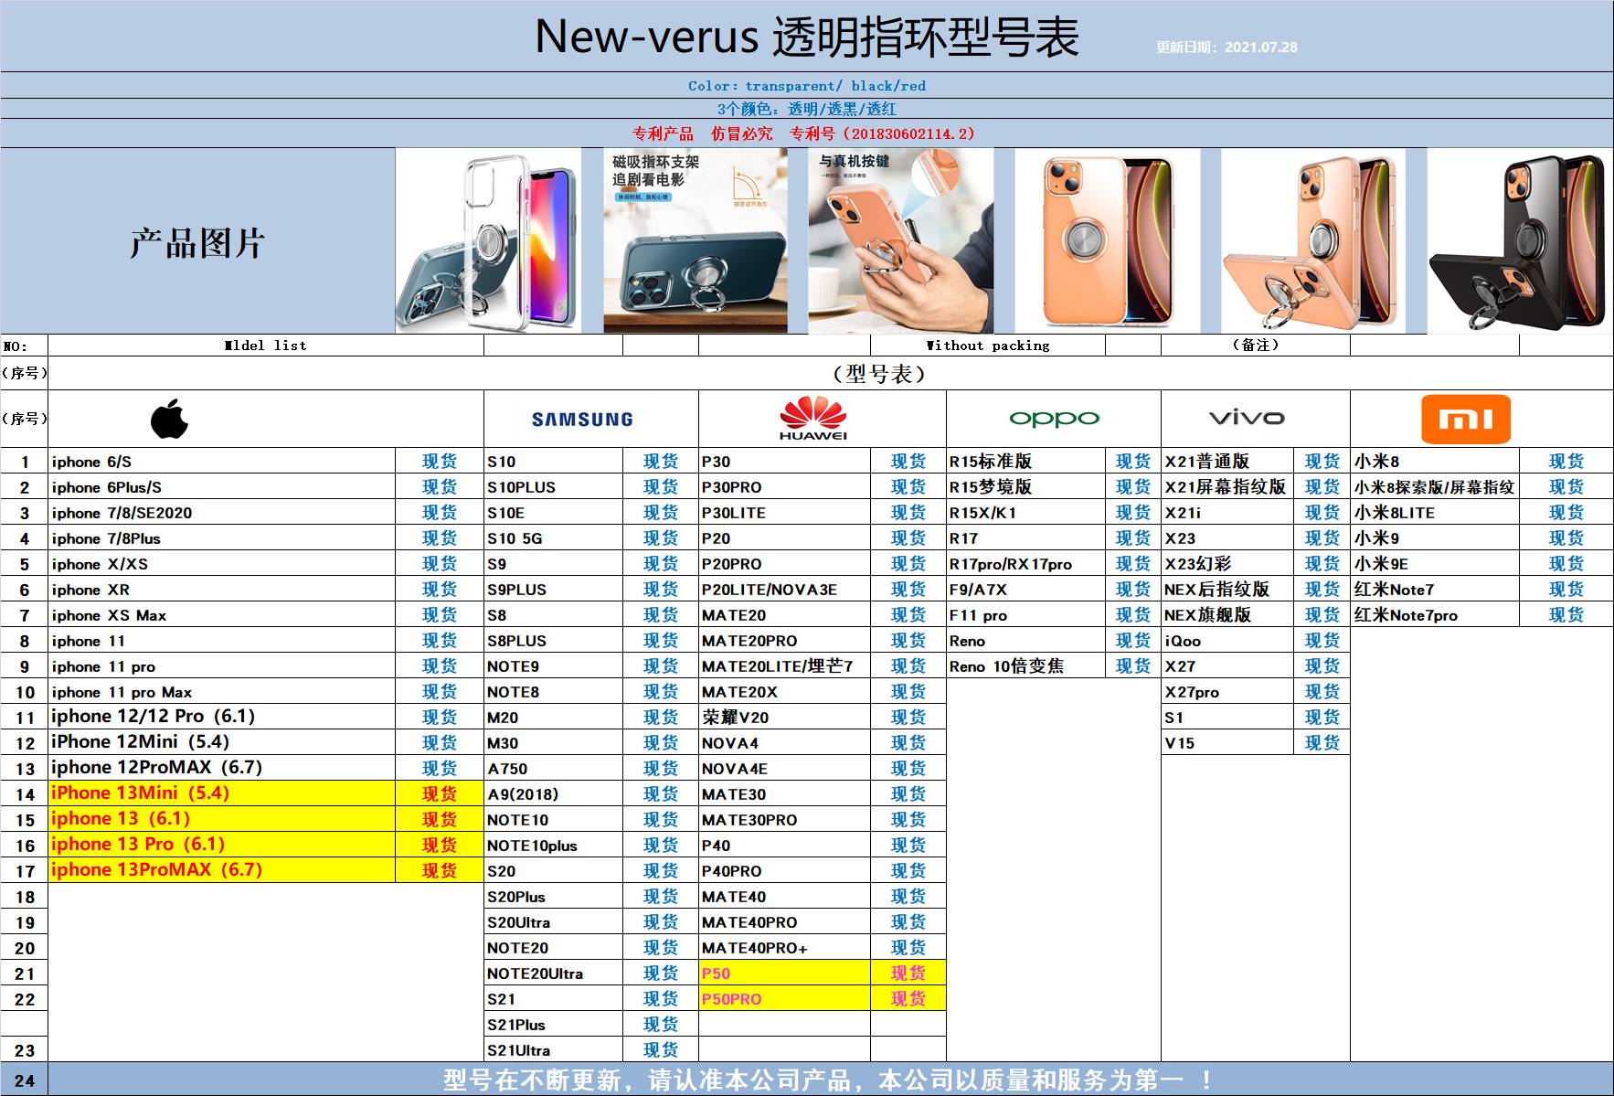The image size is (1614, 1096).
Task: Select the OPPO 'R15标准版' cell
Action: coord(1025,461)
